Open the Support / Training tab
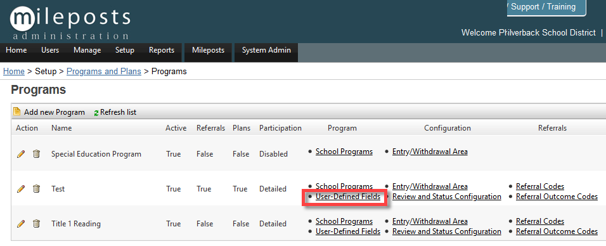The width and height of the screenshot is (606, 246). coord(546,8)
